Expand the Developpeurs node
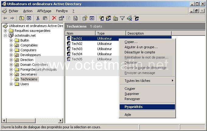The image size is (207, 131). [x=11, y=55]
